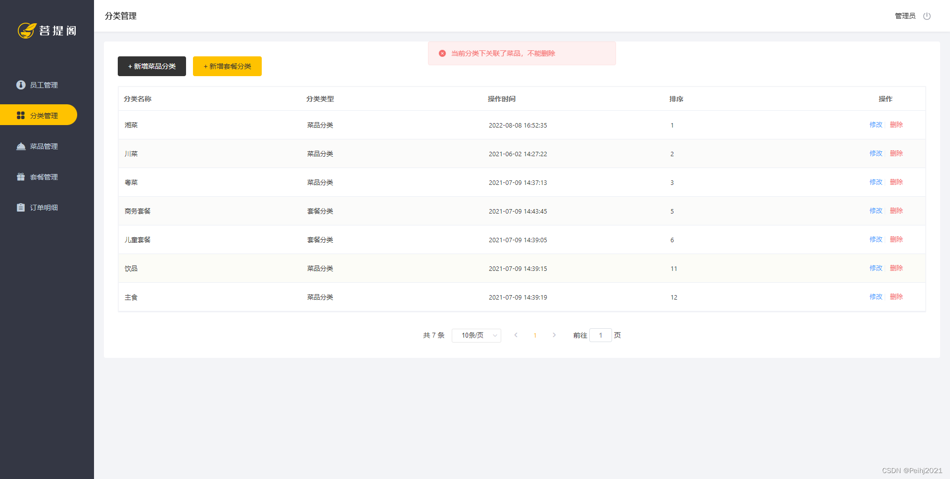Screen dimensions: 950x479
Task: Click the power logout icon
Action: coord(927,16)
